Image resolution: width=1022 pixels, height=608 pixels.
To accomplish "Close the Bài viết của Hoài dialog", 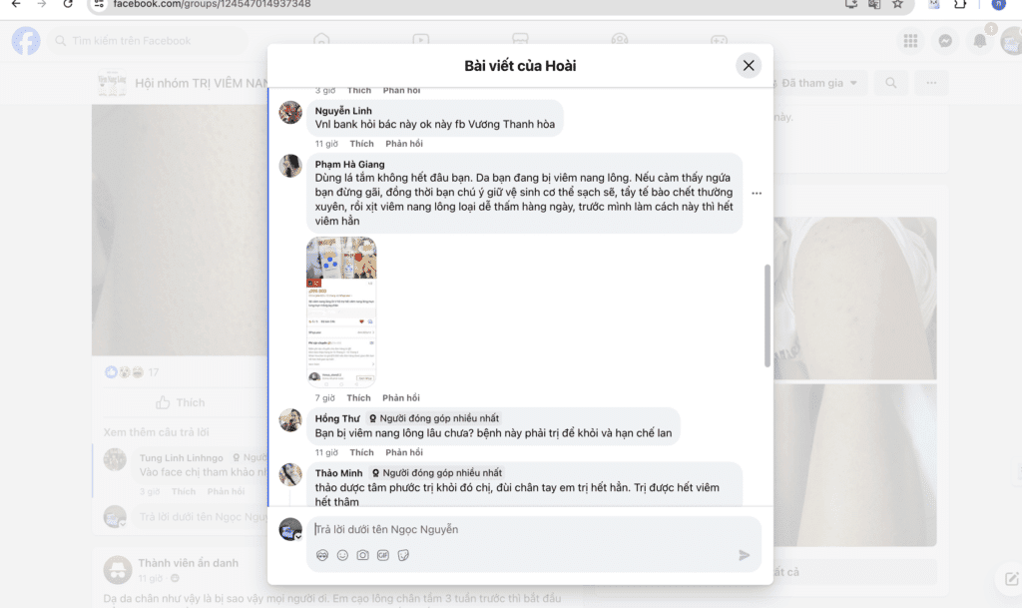I will coord(749,65).
